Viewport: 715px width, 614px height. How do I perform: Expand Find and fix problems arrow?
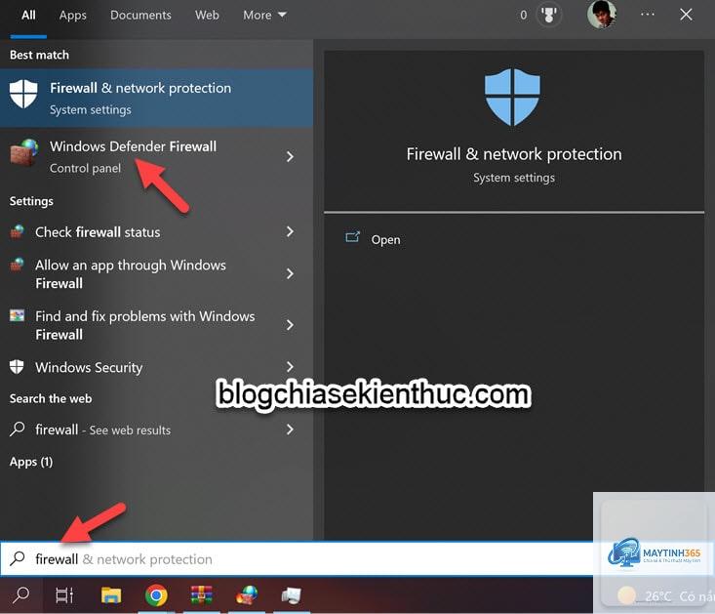click(290, 325)
